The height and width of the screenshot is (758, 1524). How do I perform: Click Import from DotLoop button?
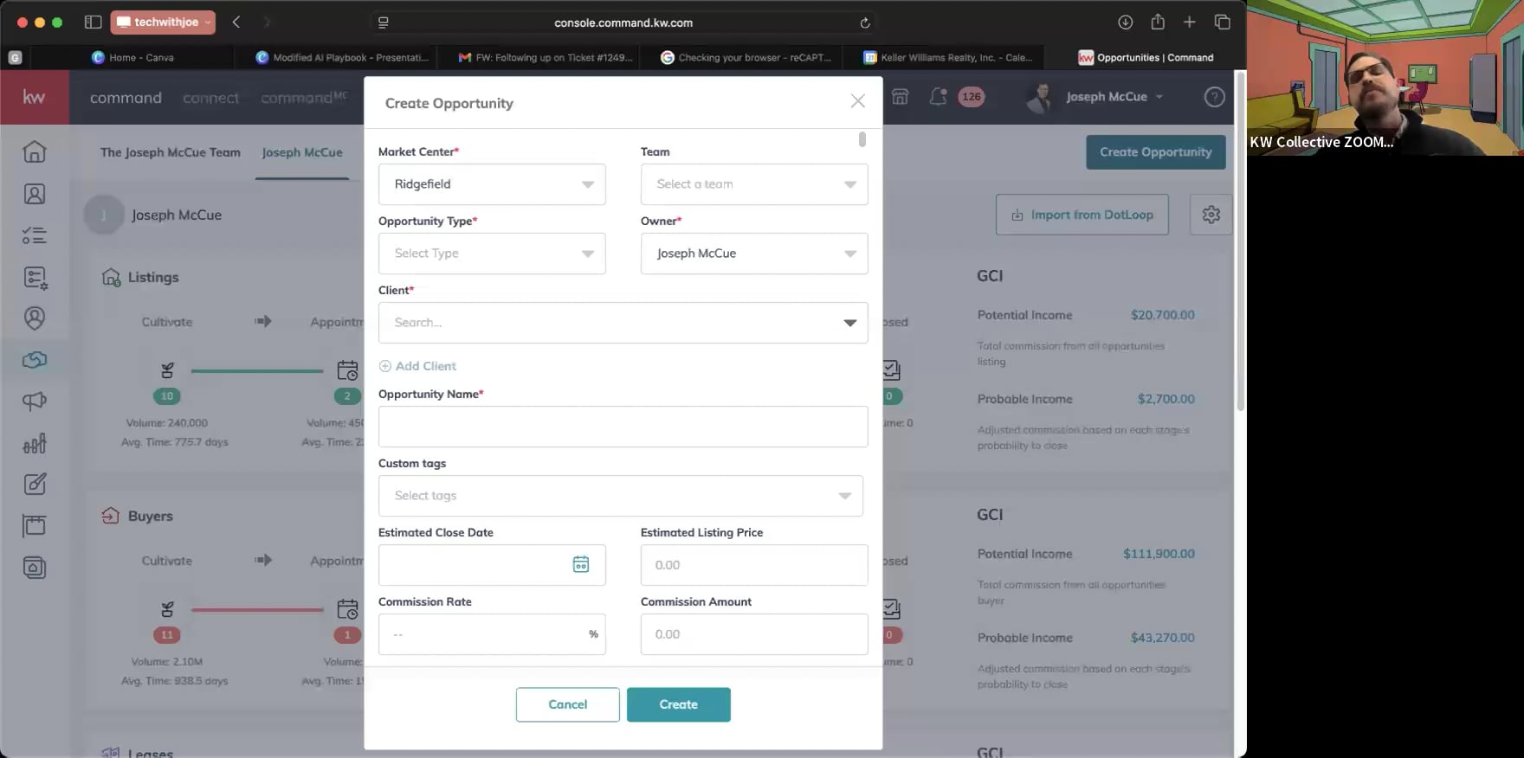(1082, 215)
